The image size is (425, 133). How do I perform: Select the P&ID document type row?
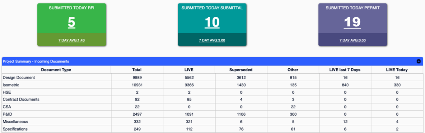tap(7, 114)
